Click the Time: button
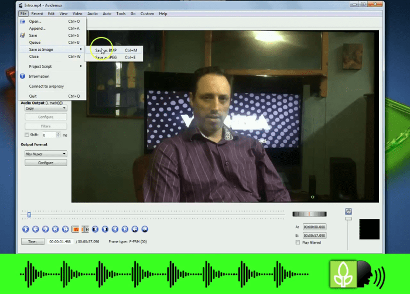 (32, 241)
